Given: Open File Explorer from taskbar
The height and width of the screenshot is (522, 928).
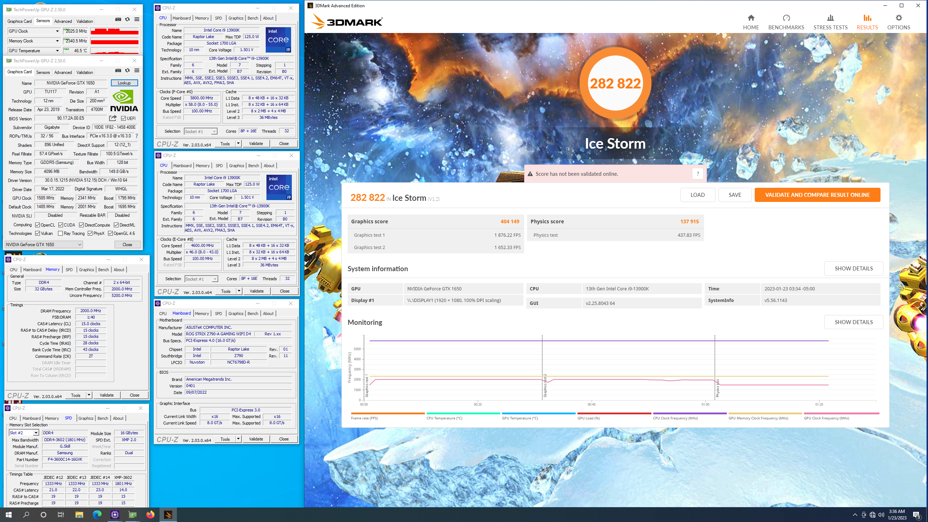Looking at the screenshot, I should (79, 514).
